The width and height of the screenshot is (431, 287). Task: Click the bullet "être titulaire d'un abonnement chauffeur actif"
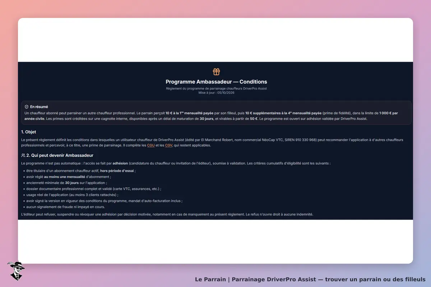tap(81, 171)
